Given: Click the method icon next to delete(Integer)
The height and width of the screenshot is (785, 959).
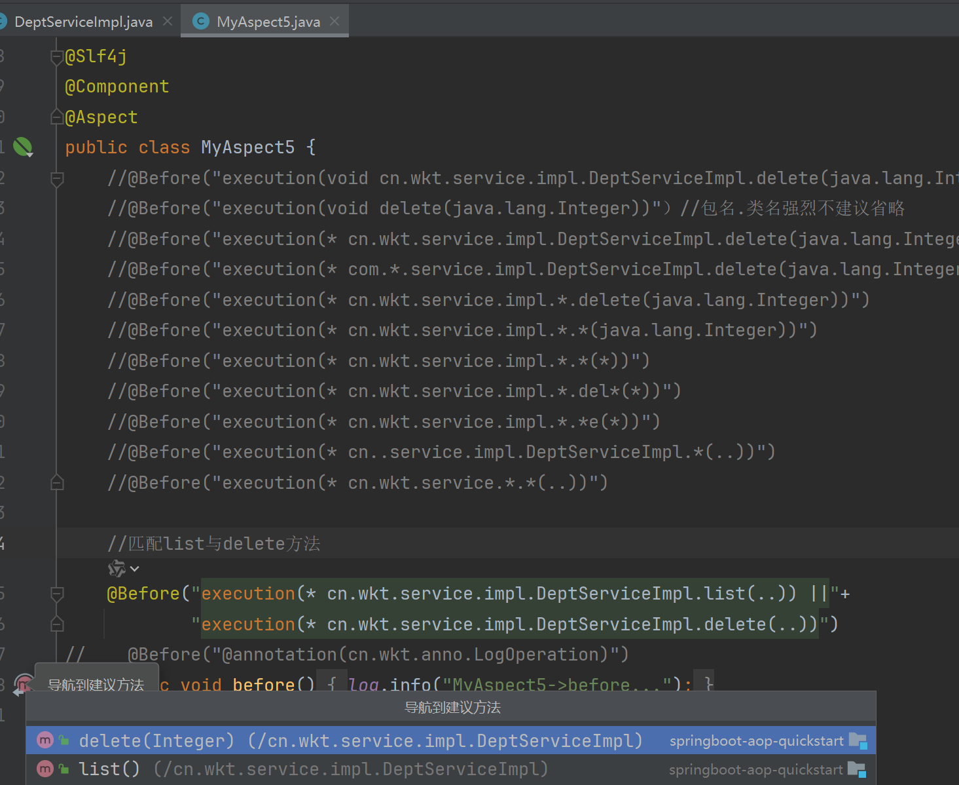Looking at the screenshot, I should coord(45,740).
